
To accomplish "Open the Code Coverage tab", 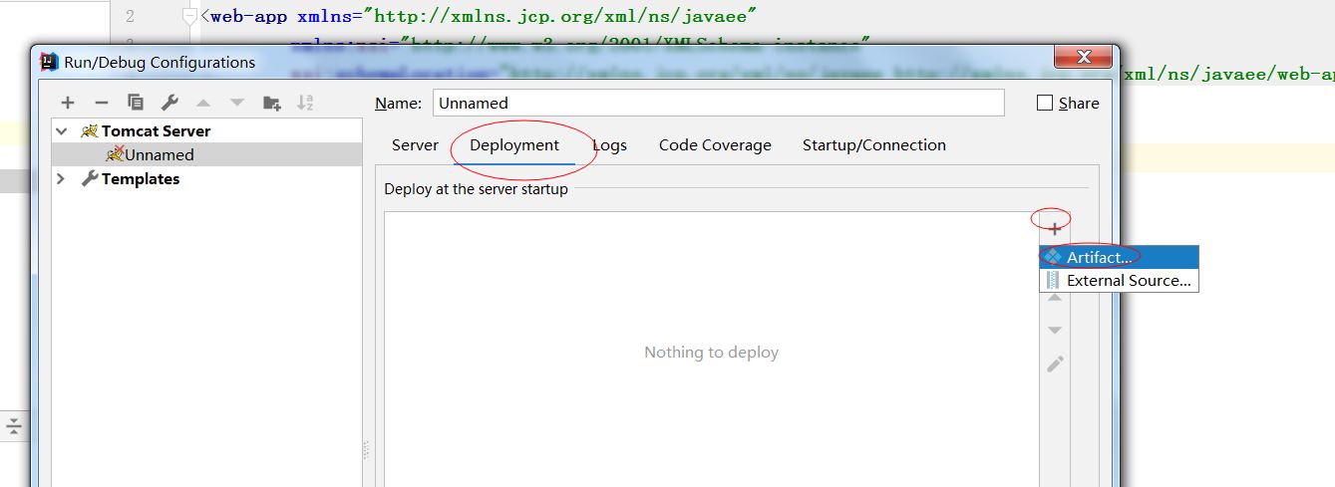I will (715, 144).
